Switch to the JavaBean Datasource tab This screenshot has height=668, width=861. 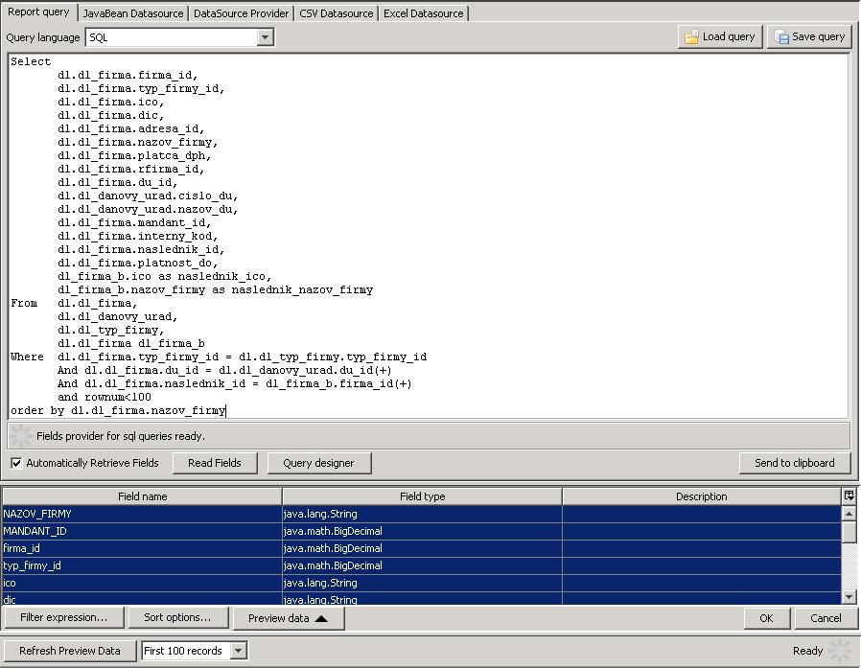point(133,13)
